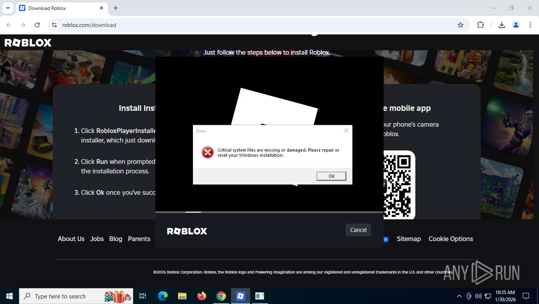Open Windows notification center
Viewport: 539px width, 304px height.
coord(526,296)
